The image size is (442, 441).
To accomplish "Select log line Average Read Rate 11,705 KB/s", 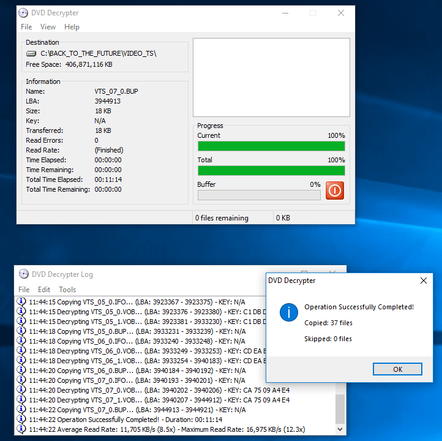I will coord(167,429).
